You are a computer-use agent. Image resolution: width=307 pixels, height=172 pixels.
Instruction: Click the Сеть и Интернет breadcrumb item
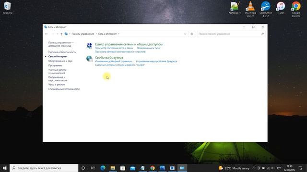click(107, 34)
